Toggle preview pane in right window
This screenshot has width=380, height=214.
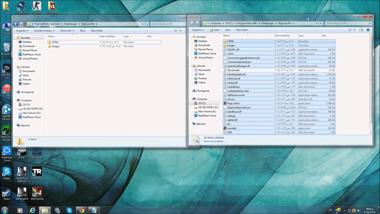point(361,30)
